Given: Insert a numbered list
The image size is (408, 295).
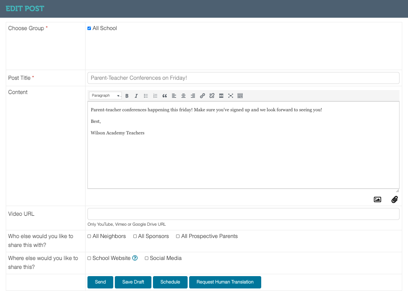Looking at the screenshot, I should [155, 96].
